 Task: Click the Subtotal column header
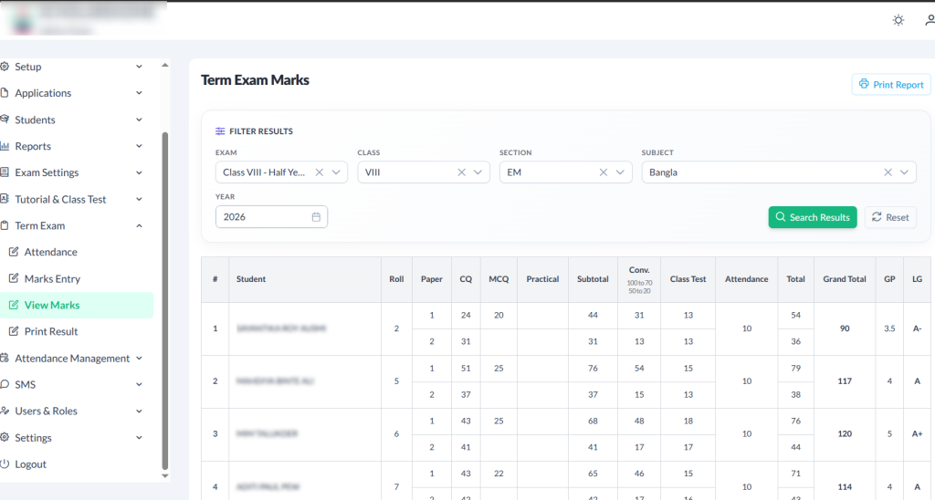pyautogui.click(x=593, y=279)
